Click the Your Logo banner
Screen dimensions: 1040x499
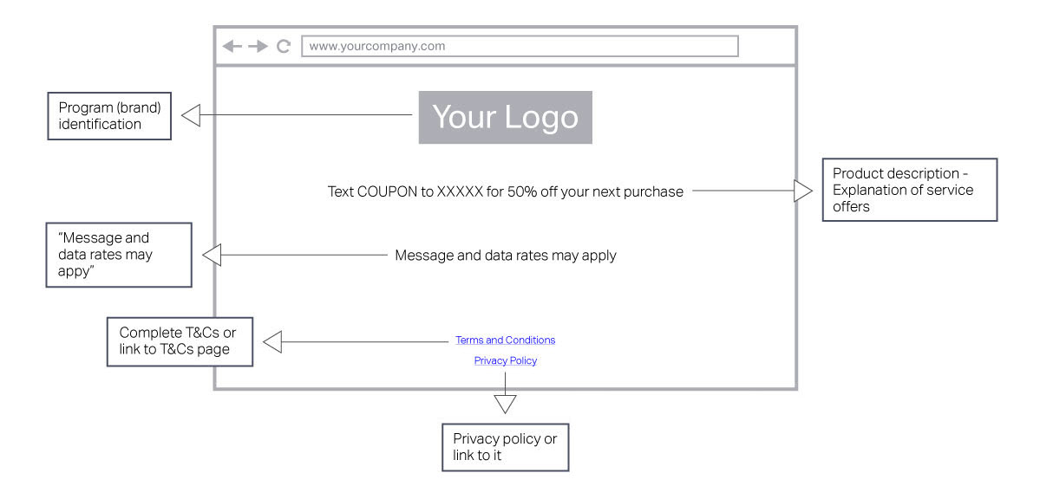click(x=505, y=117)
